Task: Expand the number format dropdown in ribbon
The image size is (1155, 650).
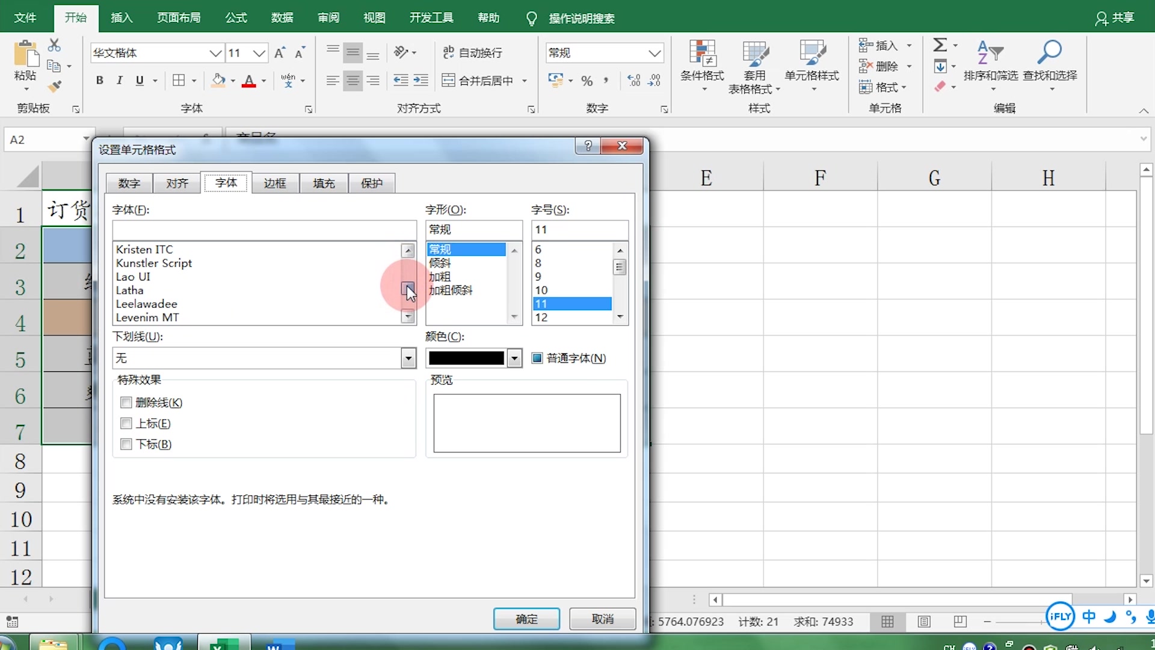Action: [x=654, y=53]
